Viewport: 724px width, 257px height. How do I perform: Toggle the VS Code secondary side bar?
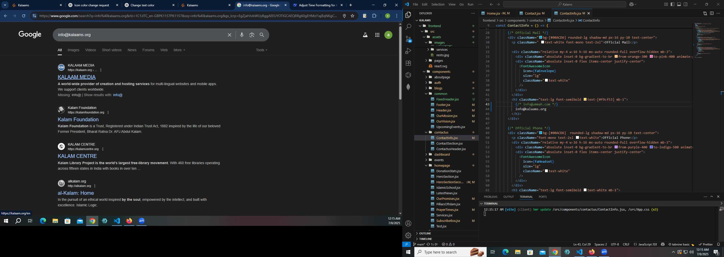point(686,5)
